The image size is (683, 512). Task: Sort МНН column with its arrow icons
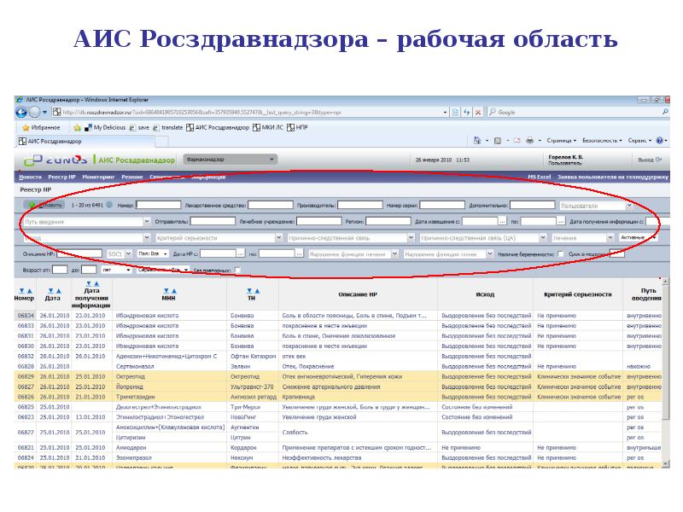[x=168, y=291]
